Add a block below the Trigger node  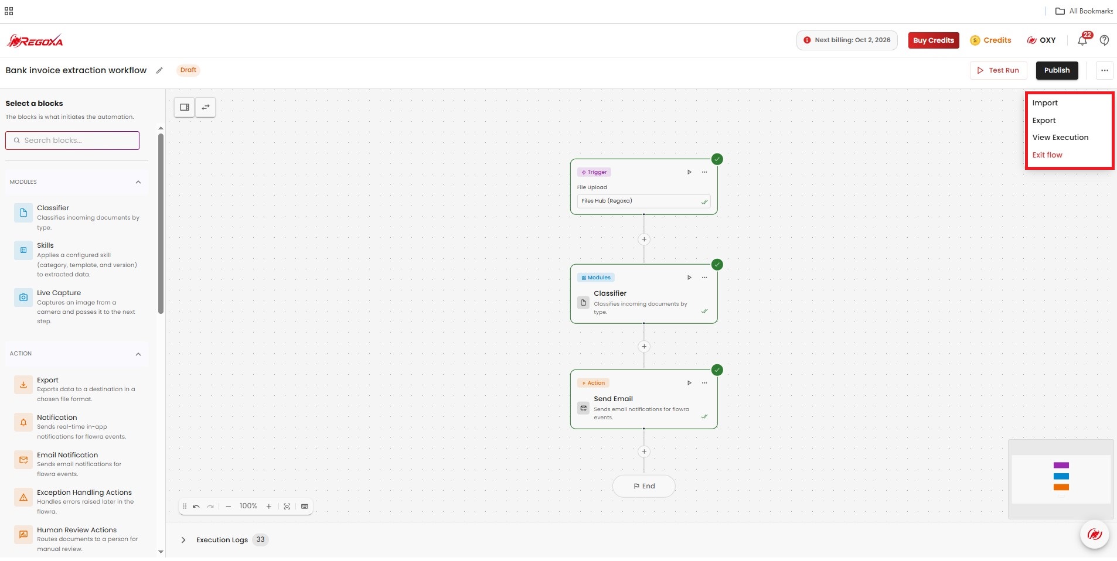point(644,240)
